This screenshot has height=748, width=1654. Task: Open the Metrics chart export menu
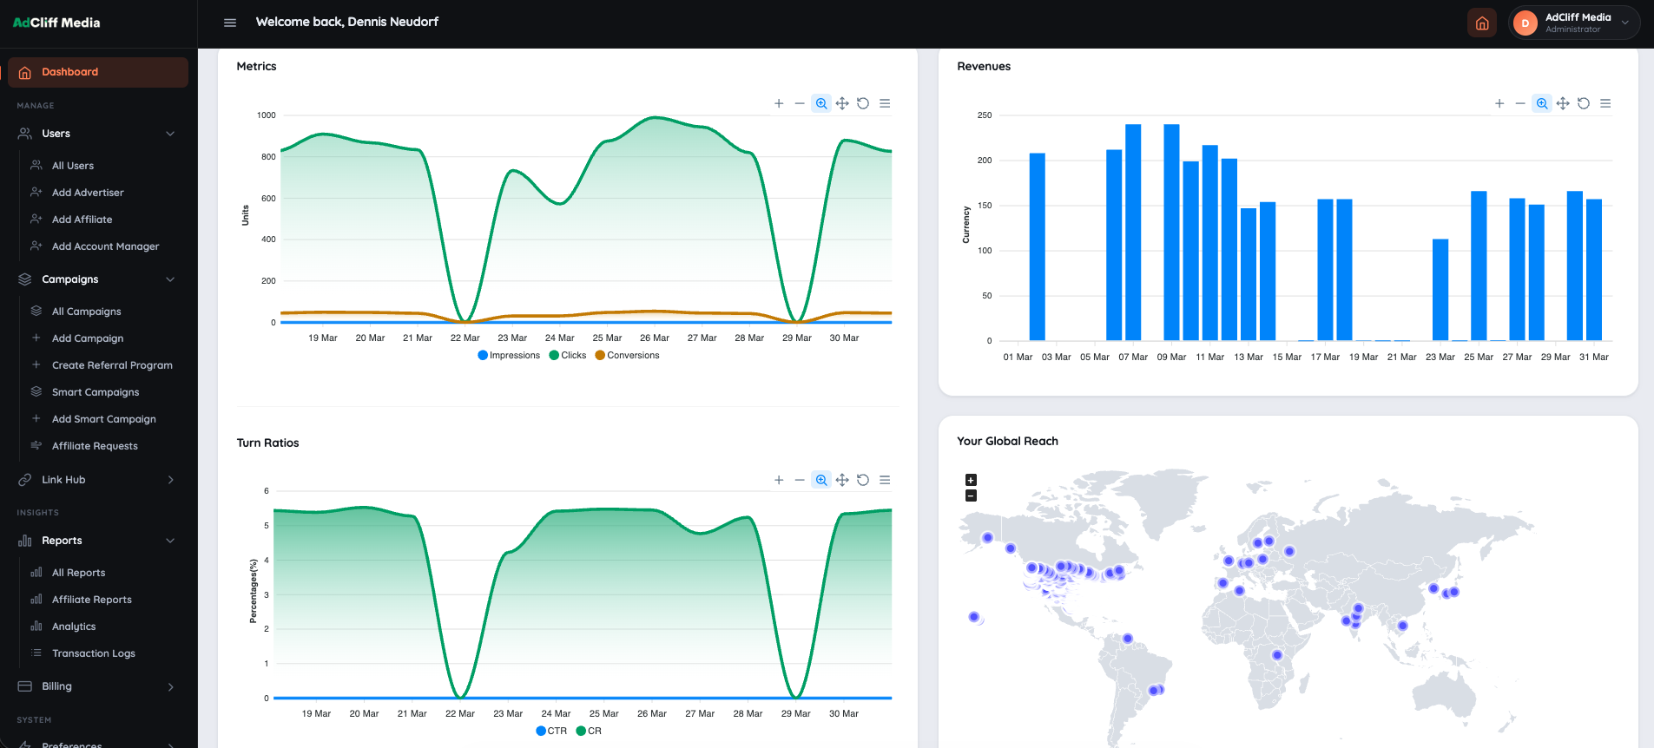885,103
